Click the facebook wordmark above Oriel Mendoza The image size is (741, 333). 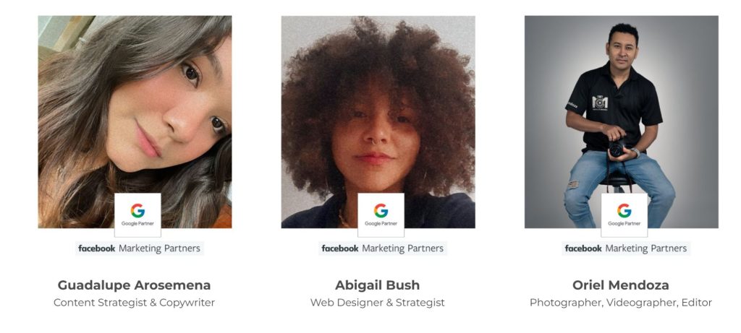(584, 248)
